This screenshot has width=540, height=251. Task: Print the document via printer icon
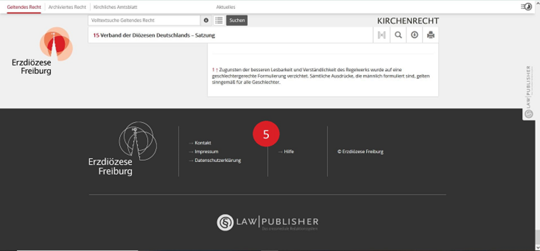point(431,35)
